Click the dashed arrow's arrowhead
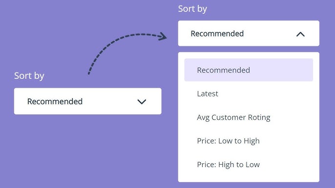 click(x=163, y=36)
